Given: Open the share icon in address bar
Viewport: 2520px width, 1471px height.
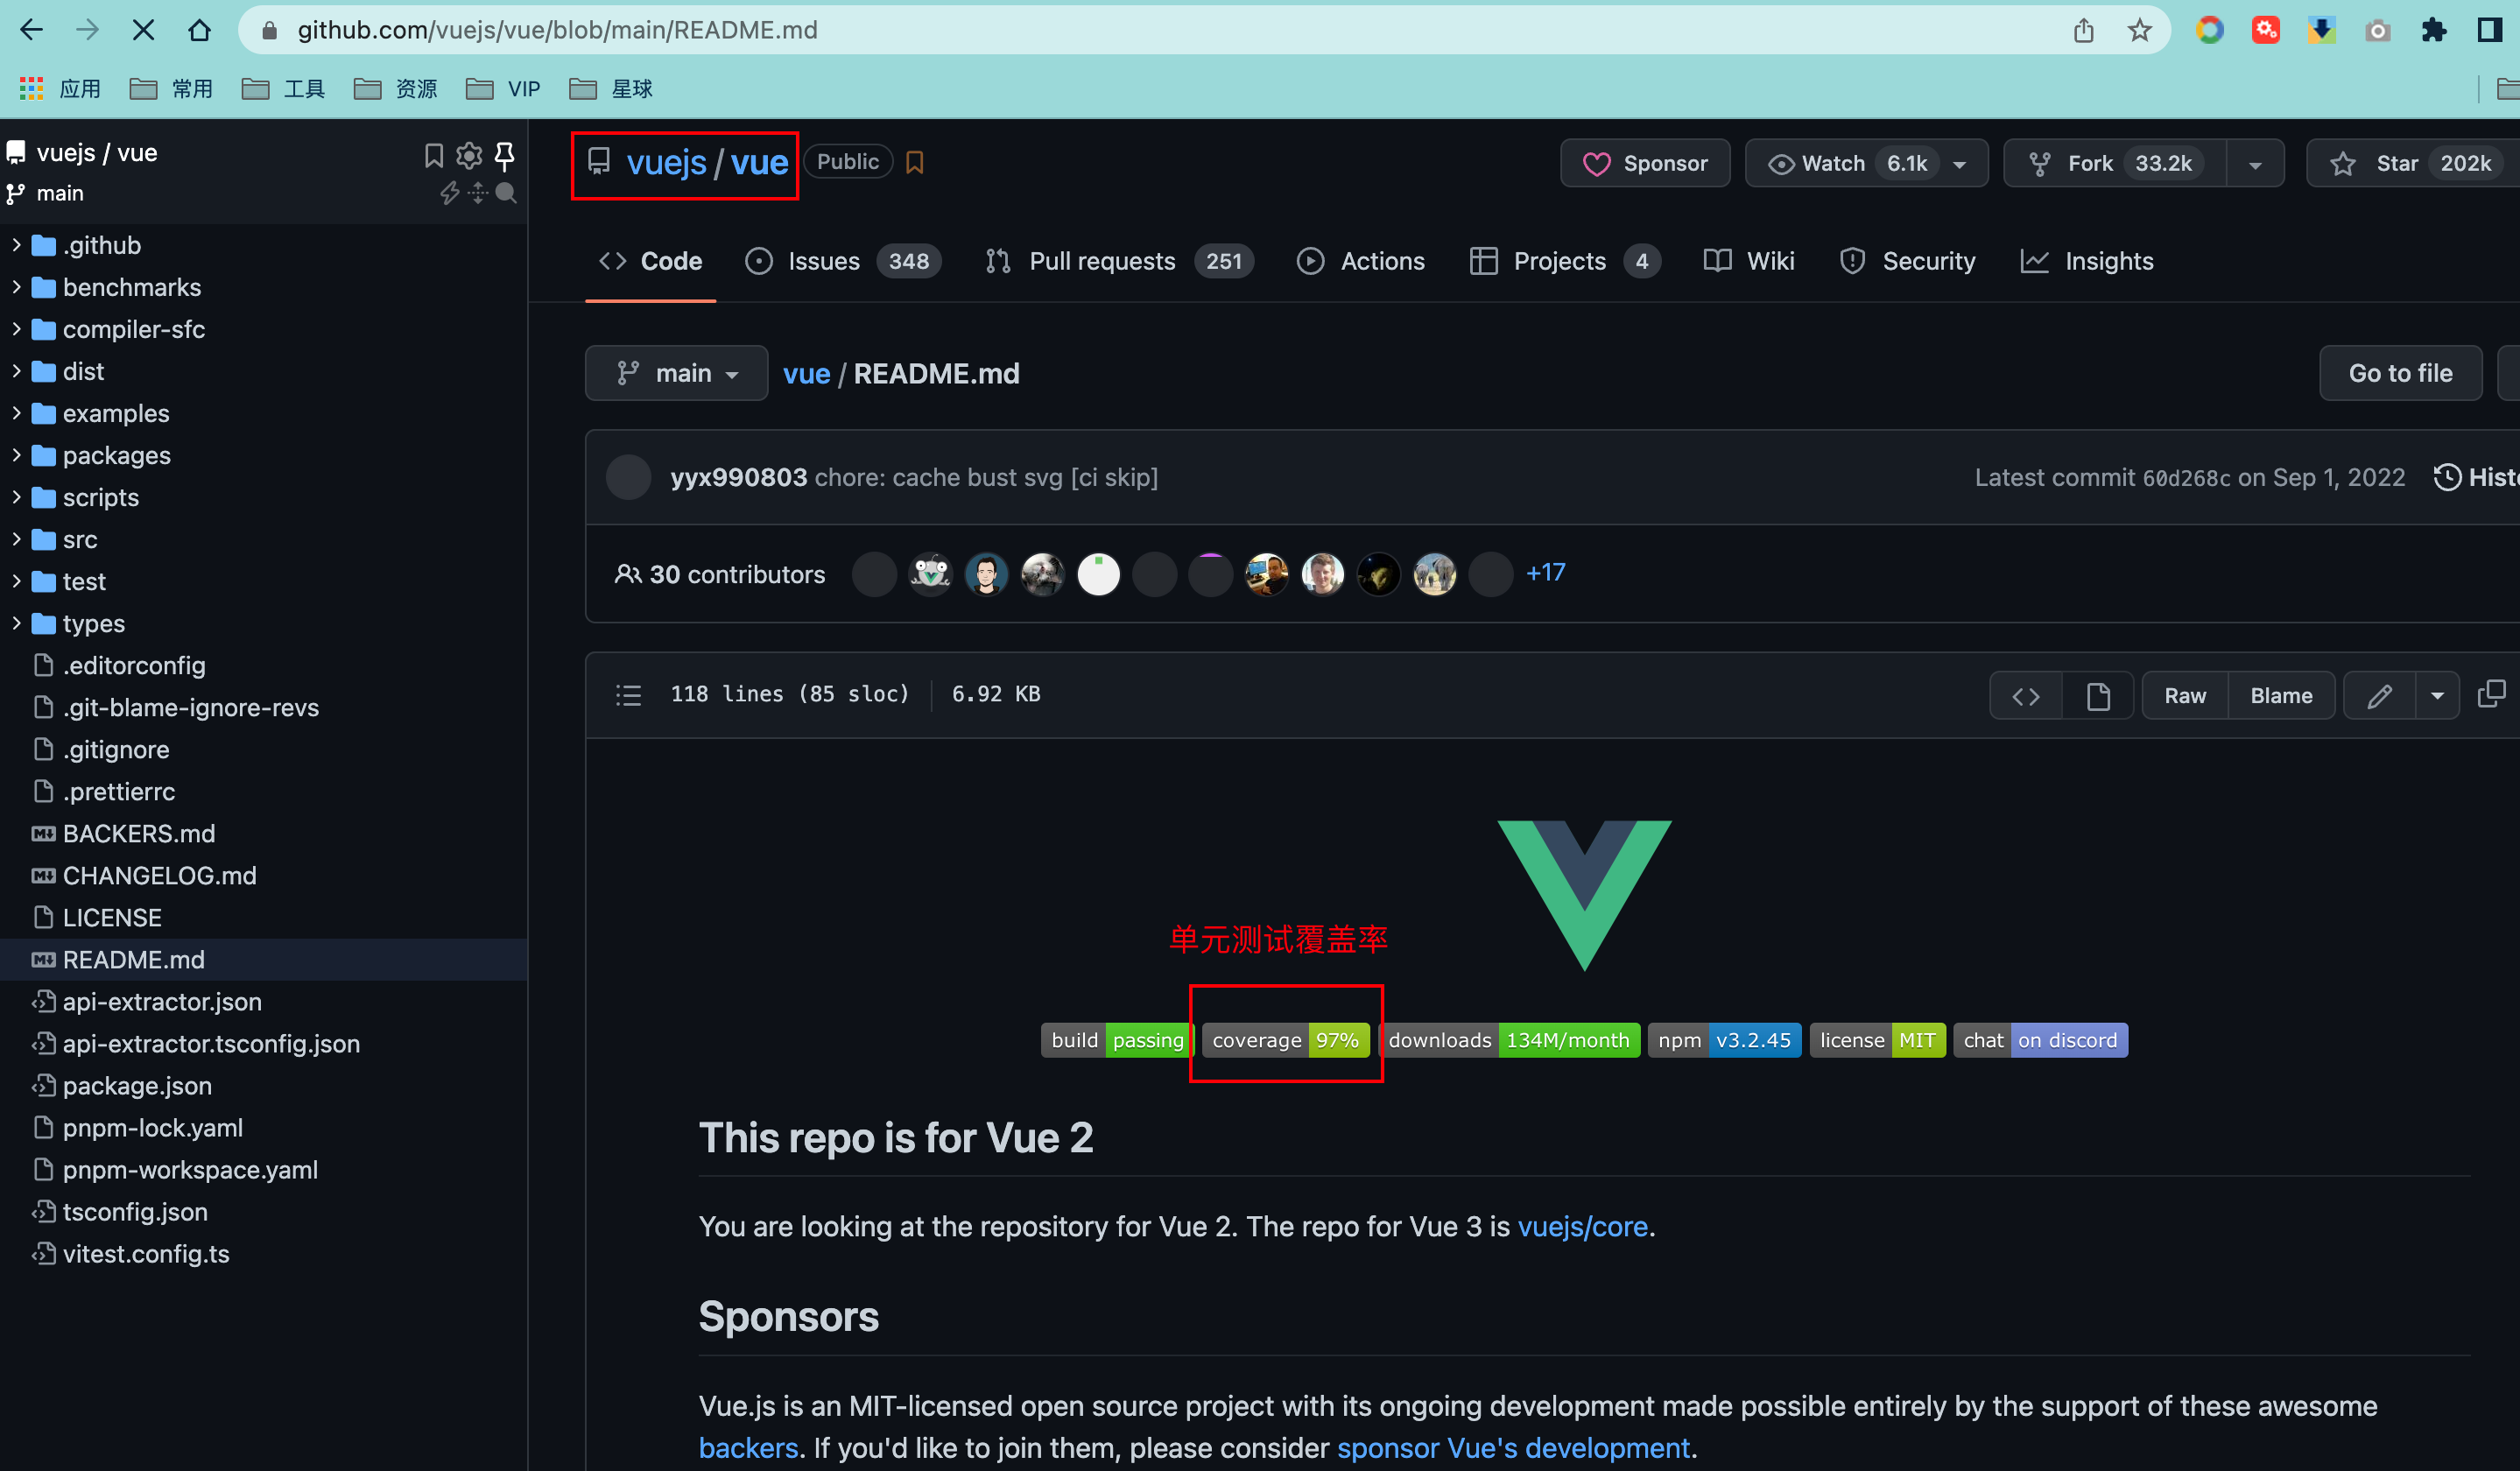Looking at the screenshot, I should pos(2083,30).
